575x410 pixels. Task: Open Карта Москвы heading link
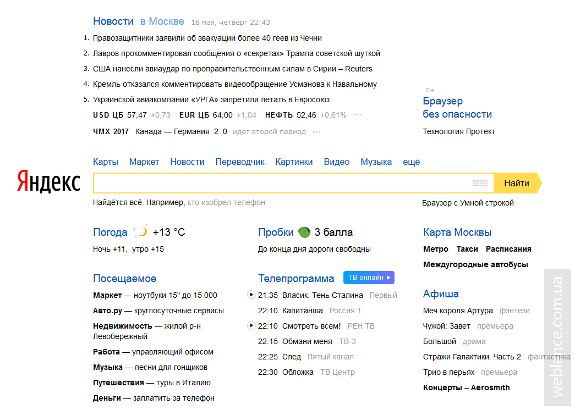pos(457,232)
